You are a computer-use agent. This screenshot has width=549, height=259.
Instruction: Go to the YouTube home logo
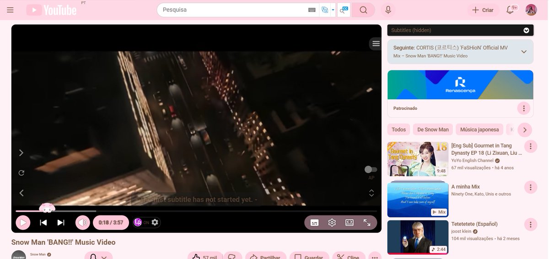tap(51, 10)
